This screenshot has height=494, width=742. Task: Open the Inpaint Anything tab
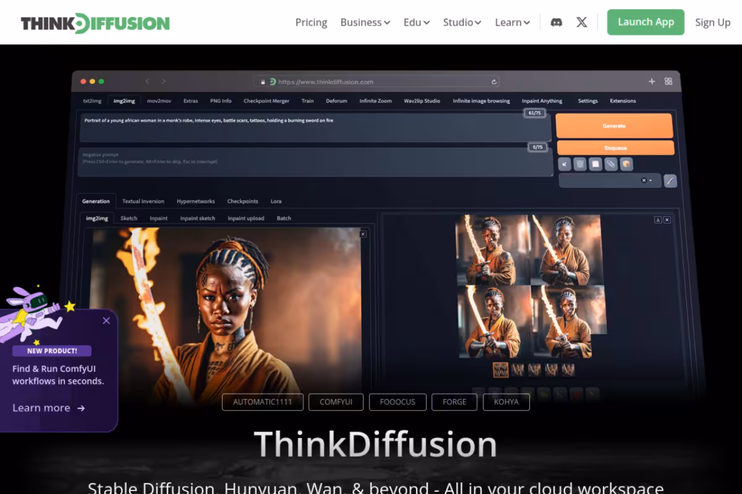542,101
